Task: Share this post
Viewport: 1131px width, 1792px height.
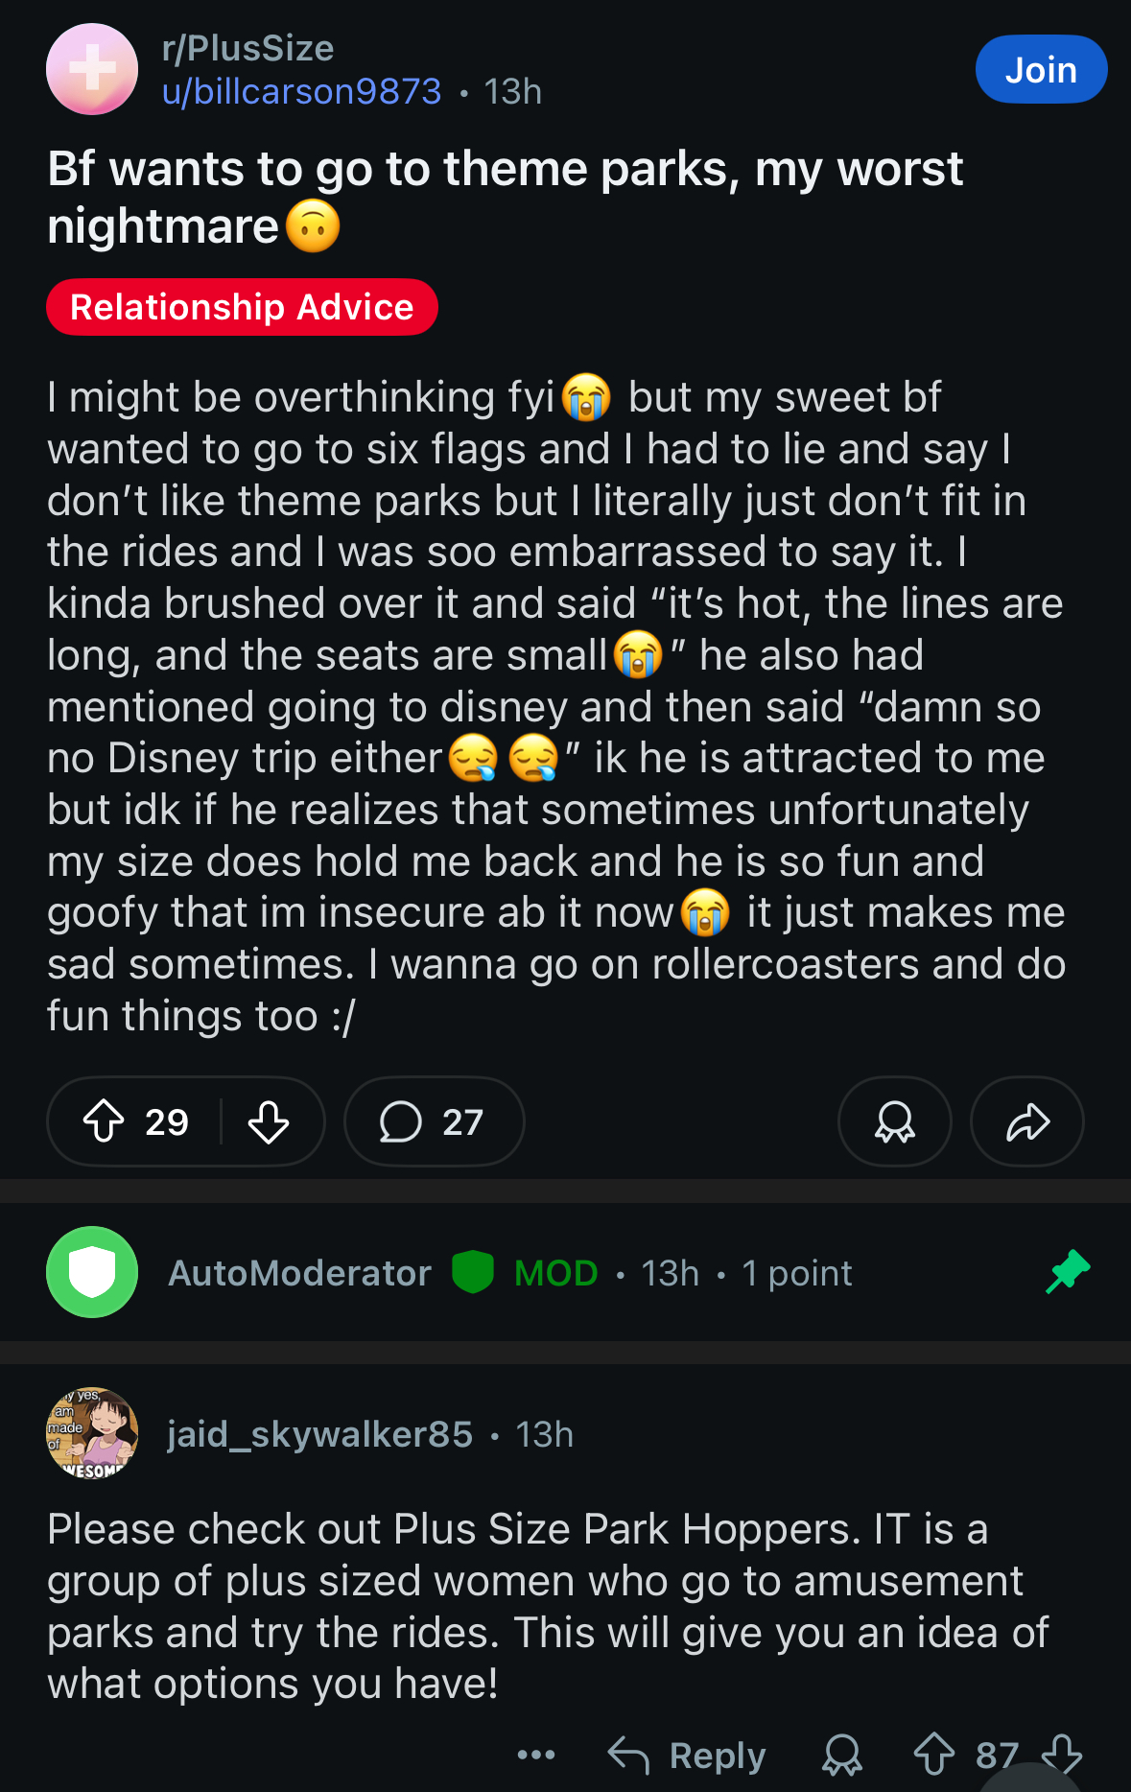Action: coord(1026,1120)
